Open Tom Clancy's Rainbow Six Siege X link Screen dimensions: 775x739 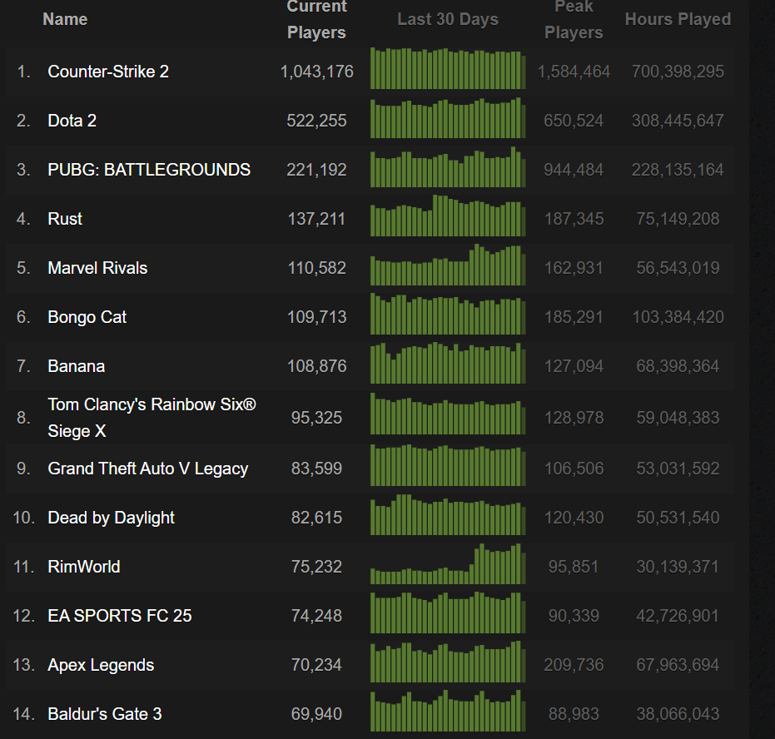(152, 418)
